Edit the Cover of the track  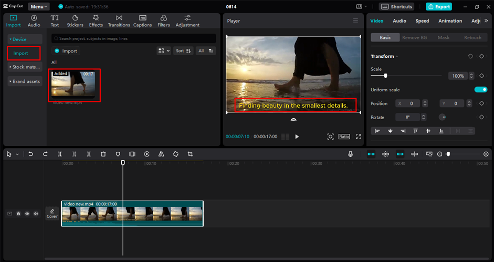[52, 214]
